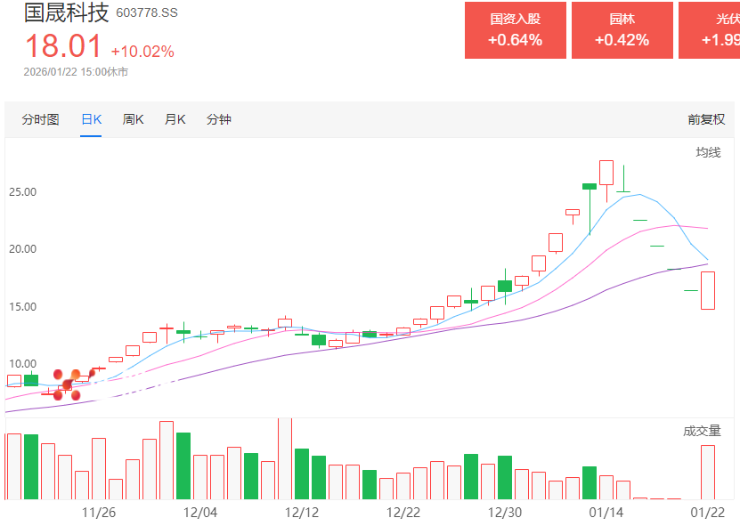The image size is (740, 526).
Task: Switch to the 分时图 tab
Action: [x=40, y=119]
